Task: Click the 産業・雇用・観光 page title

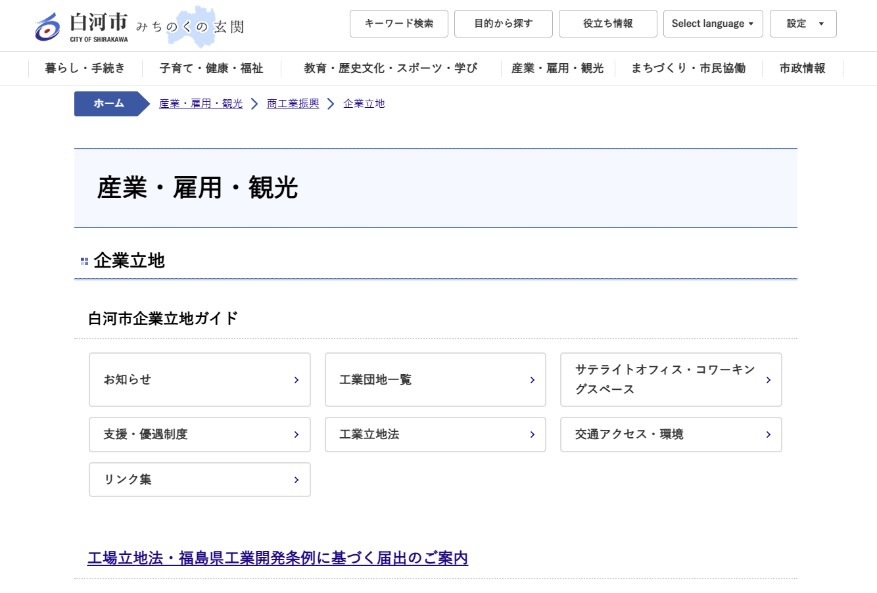Action: tap(198, 188)
